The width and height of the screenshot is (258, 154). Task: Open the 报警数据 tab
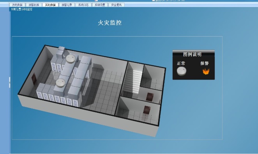point(34,5)
